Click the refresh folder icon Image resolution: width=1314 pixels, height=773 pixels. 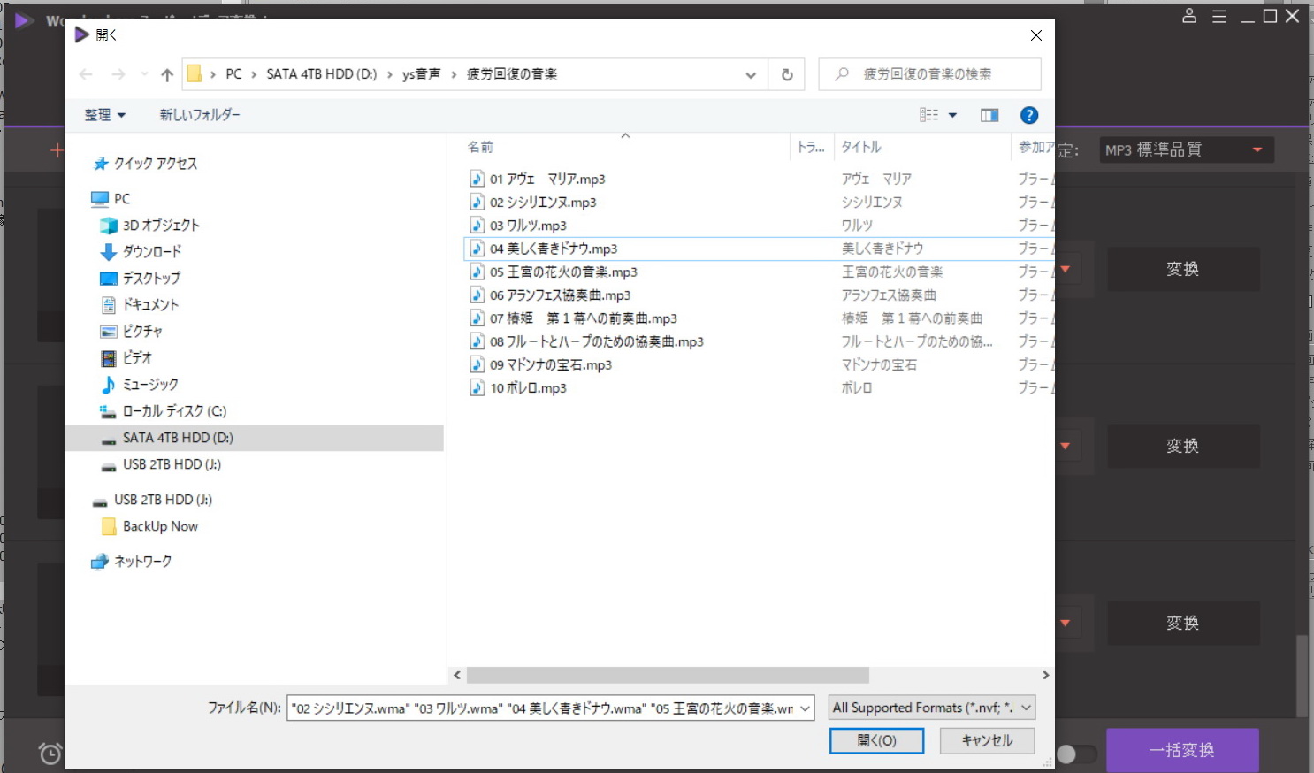[x=787, y=75]
